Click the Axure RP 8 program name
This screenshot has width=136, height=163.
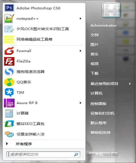(27, 103)
